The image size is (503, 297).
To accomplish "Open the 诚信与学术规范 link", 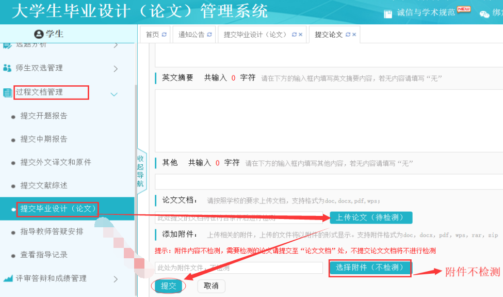I will pyautogui.click(x=426, y=12).
